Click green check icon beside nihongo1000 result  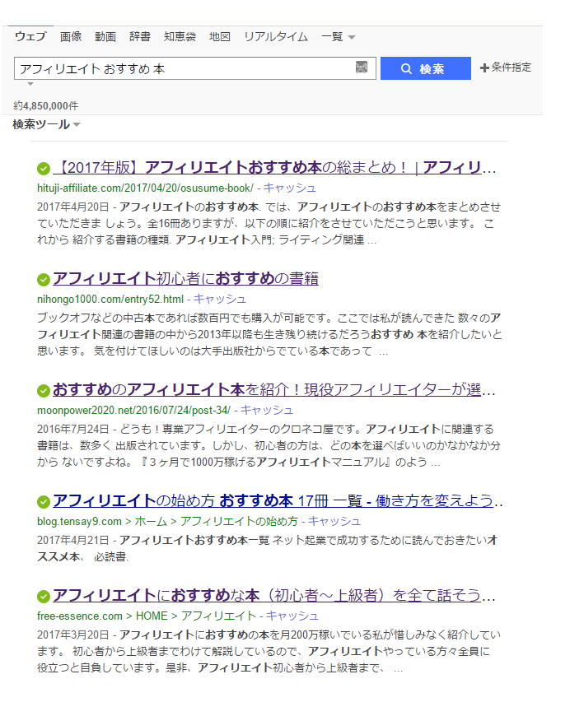44,280
